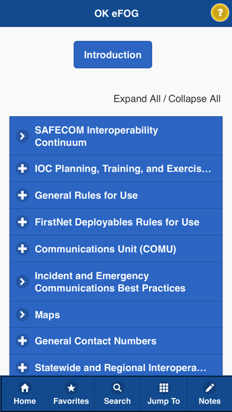Expand Communications Unit (COMU) section
232x412 pixels.
pyautogui.click(x=116, y=249)
